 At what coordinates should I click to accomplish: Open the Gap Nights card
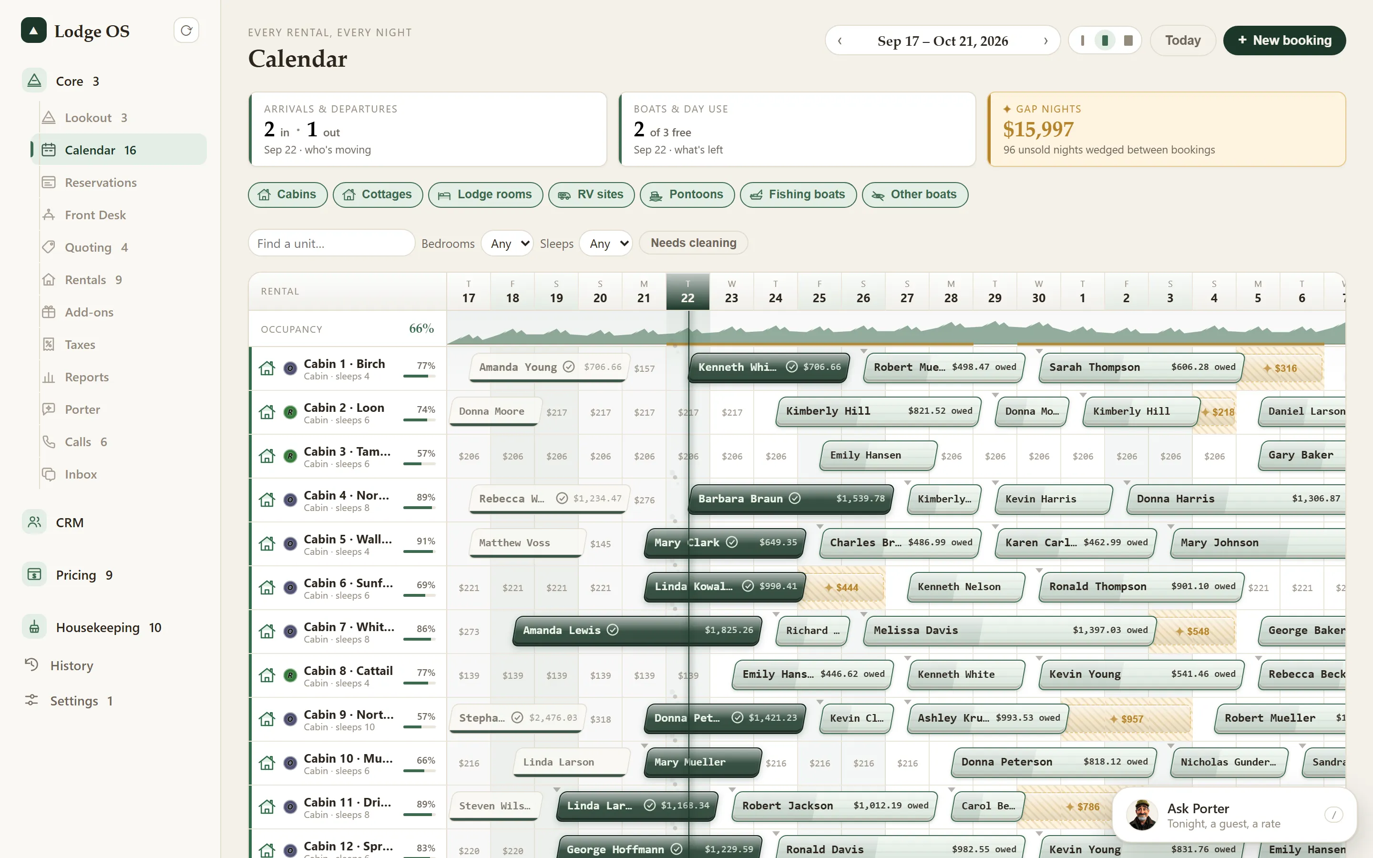pos(1167,129)
